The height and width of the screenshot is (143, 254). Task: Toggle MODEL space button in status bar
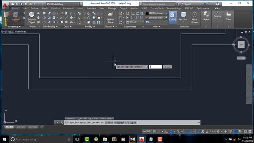click(x=147, y=131)
